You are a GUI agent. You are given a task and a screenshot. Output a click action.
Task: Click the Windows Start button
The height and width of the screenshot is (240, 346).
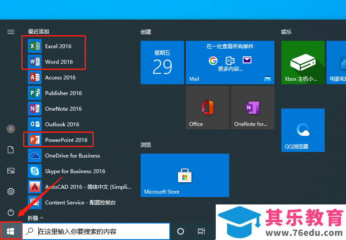(x=10, y=231)
